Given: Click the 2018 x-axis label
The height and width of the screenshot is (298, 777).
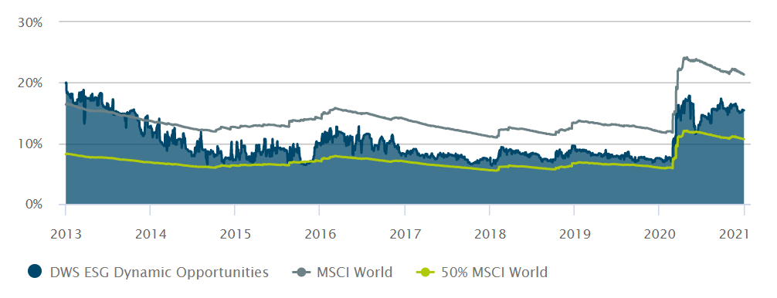Looking at the screenshot, I should tap(489, 234).
